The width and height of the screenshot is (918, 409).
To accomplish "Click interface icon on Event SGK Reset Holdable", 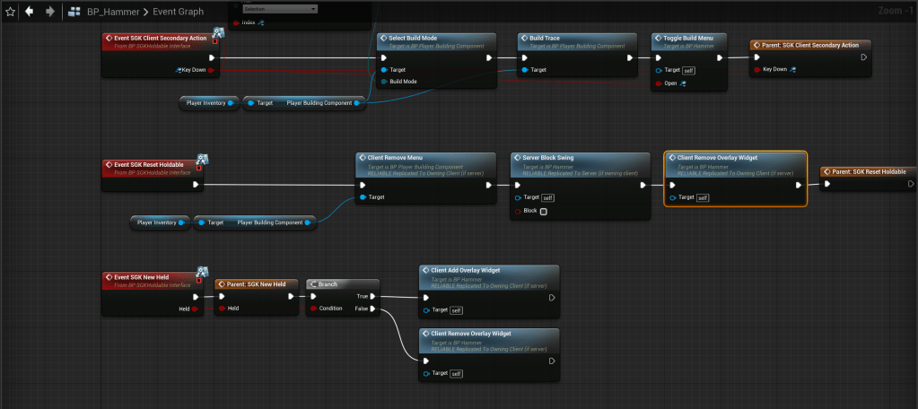I will tap(203, 159).
